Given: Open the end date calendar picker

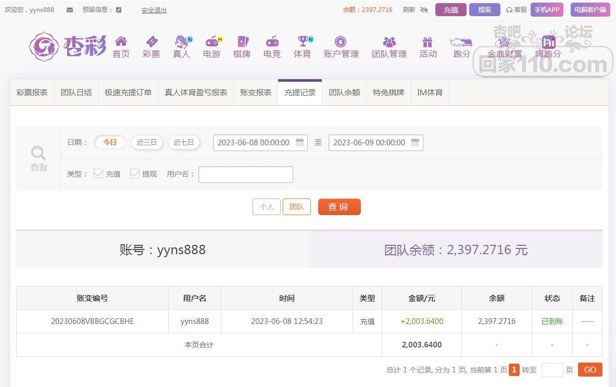Looking at the screenshot, I should point(416,143).
